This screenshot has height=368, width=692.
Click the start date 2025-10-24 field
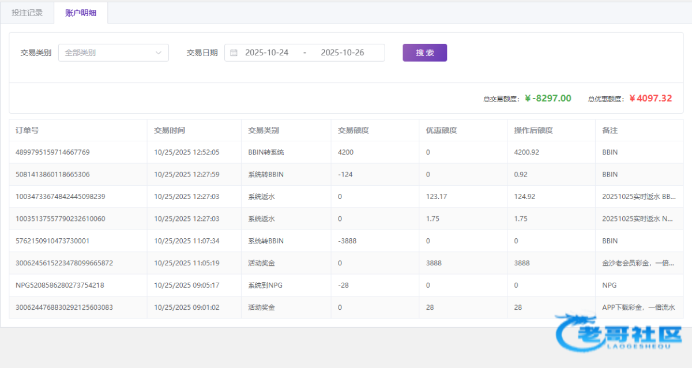[x=266, y=52]
